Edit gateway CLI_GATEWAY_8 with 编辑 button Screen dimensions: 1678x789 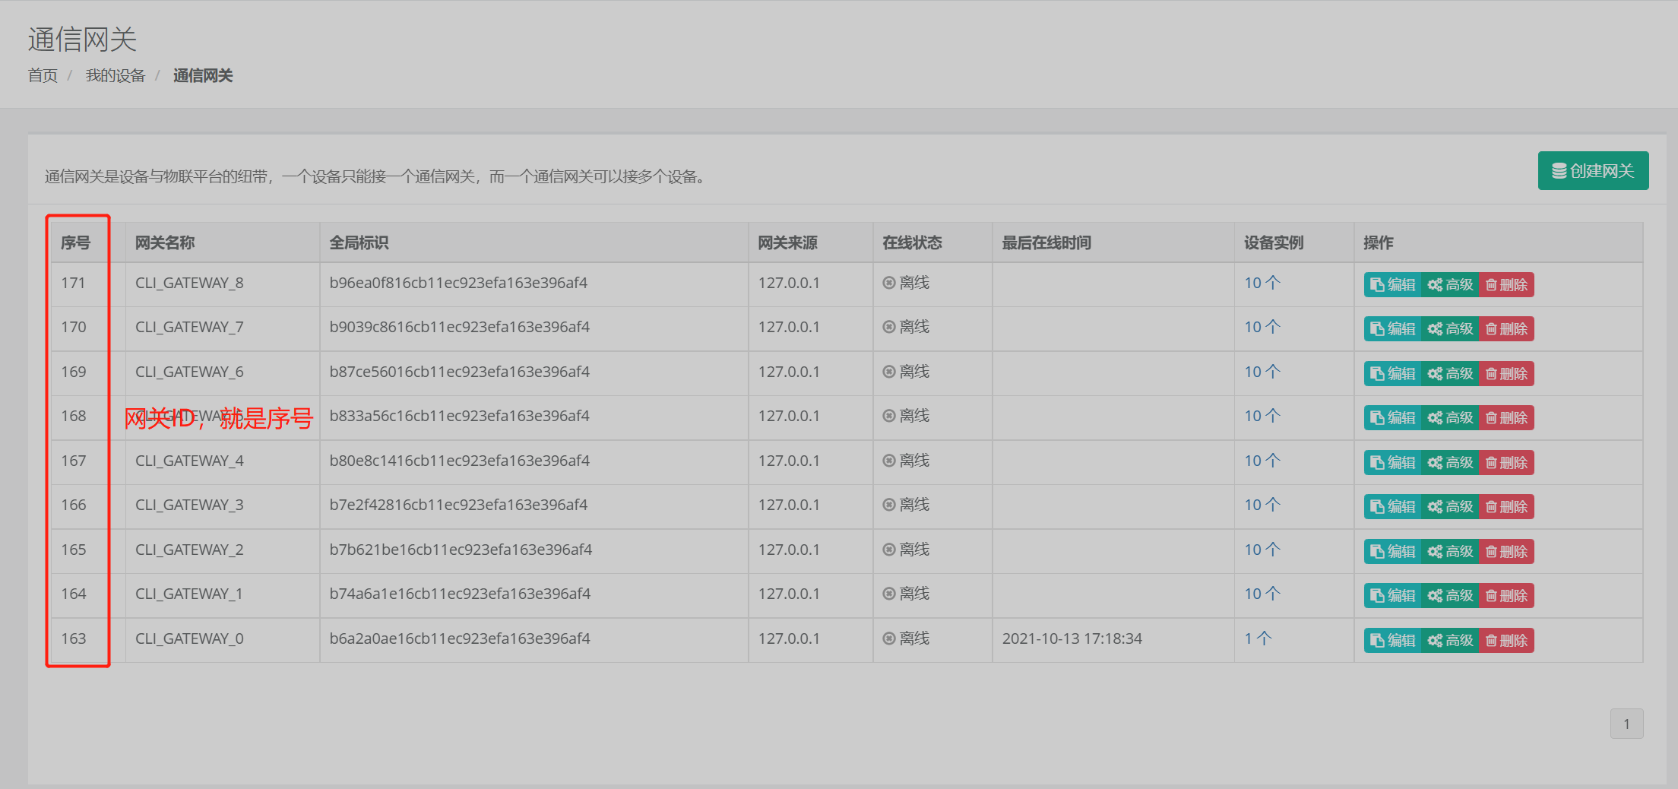1392,285
